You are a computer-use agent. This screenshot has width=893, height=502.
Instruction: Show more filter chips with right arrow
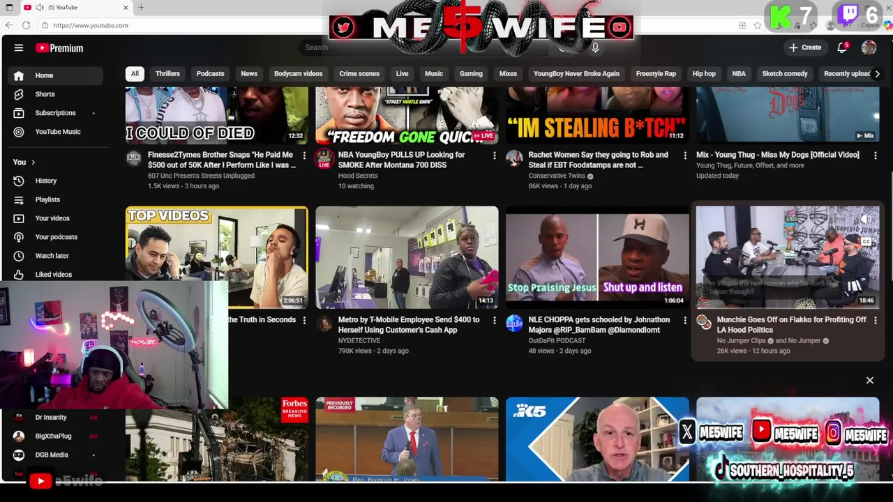pyautogui.click(x=877, y=73)
